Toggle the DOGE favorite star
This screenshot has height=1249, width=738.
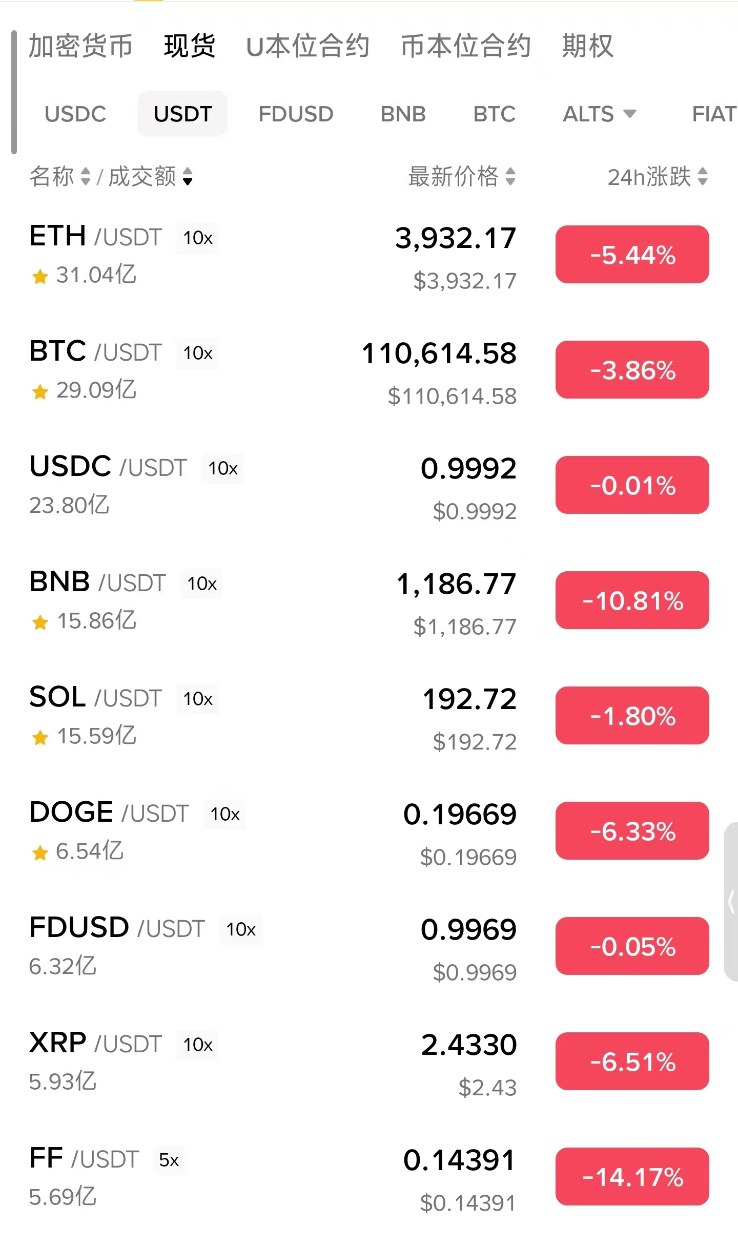pos(40,853)
